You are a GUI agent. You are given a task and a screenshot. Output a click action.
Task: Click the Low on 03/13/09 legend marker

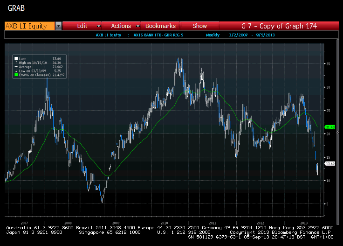[16, 71]
